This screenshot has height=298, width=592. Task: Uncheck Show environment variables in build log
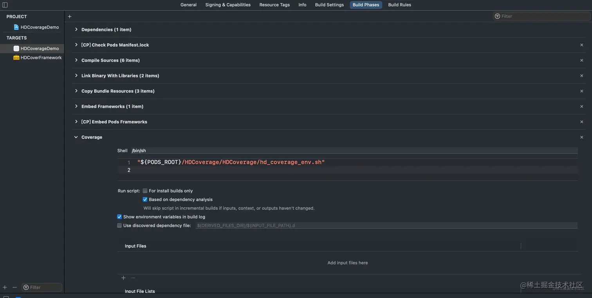pos(119,217)
